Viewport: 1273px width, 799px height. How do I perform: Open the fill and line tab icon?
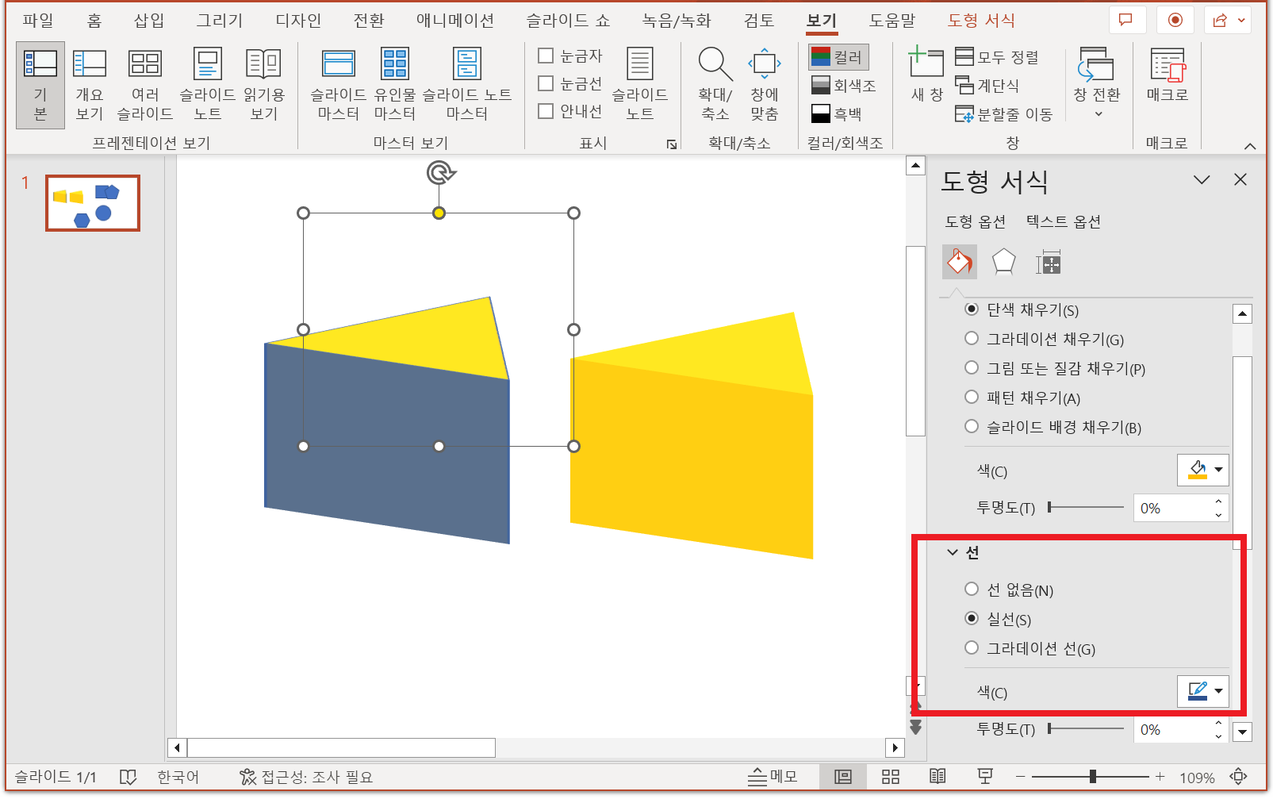point(960,262)
